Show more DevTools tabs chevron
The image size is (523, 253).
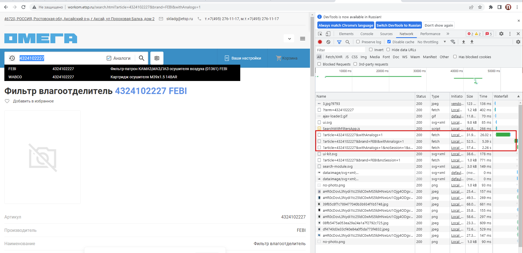pyautogui.click(x=448, y=34)
